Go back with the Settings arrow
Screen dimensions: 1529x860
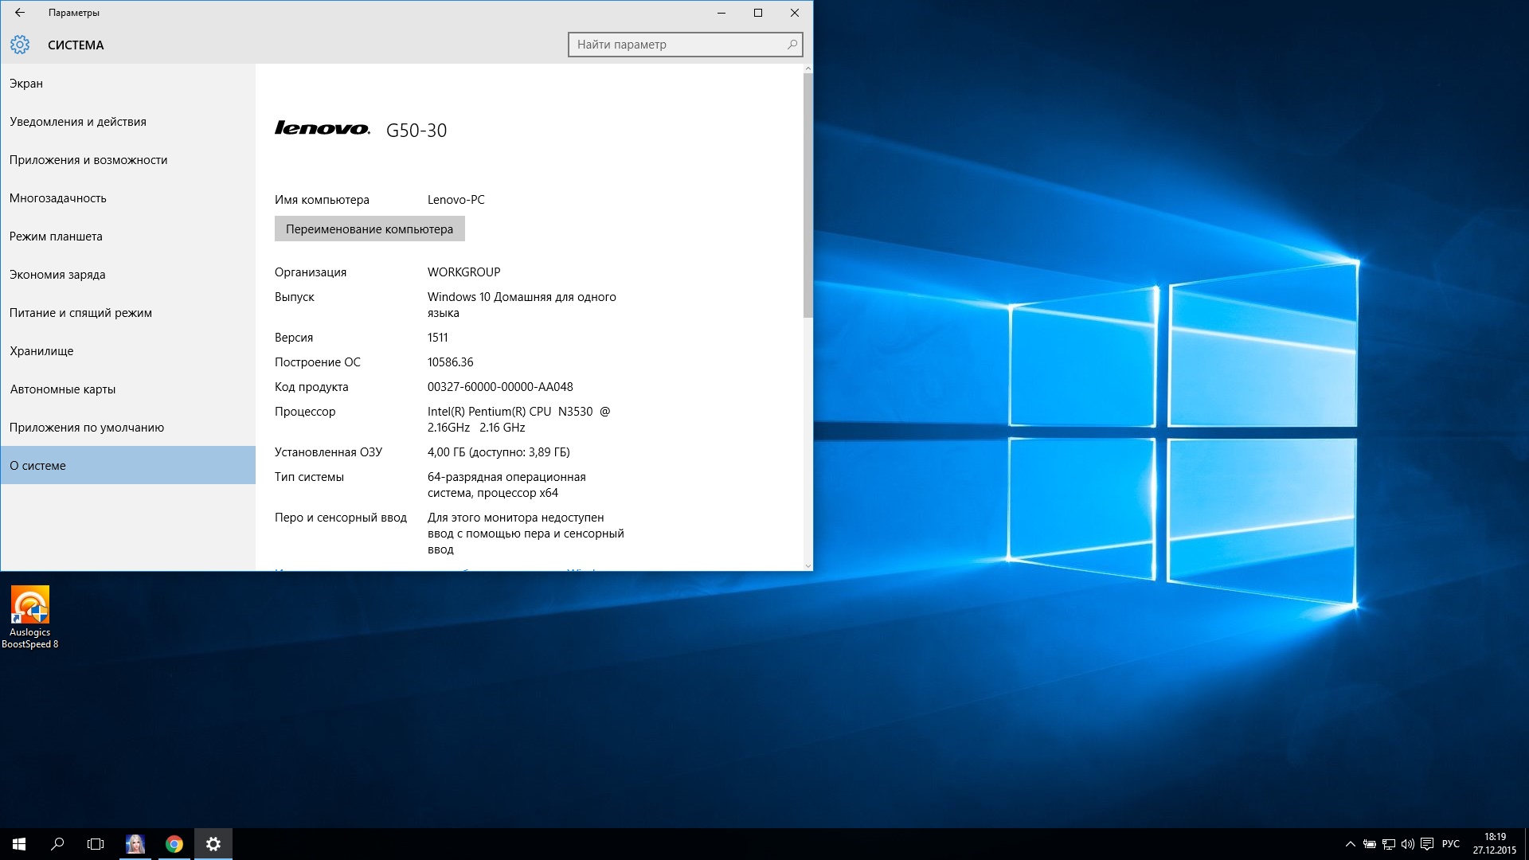20,13
